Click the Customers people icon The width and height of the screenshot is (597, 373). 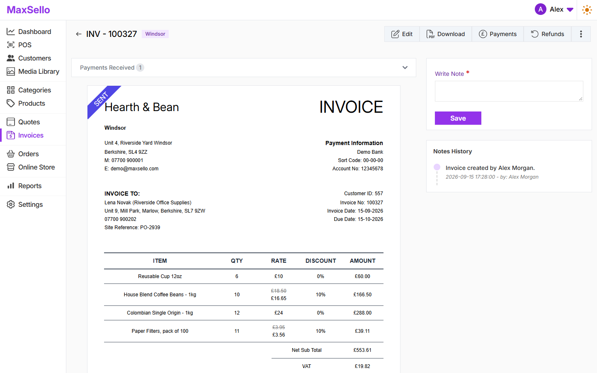11,58
